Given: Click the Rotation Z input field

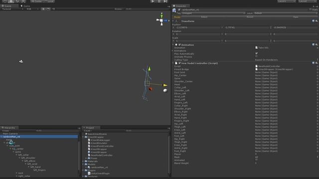Looking at the screenshot, I should click(296, 34).
